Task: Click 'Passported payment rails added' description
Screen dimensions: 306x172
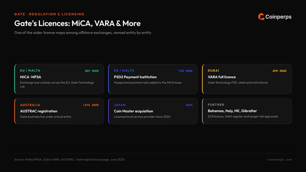Action: coord(148,83)
